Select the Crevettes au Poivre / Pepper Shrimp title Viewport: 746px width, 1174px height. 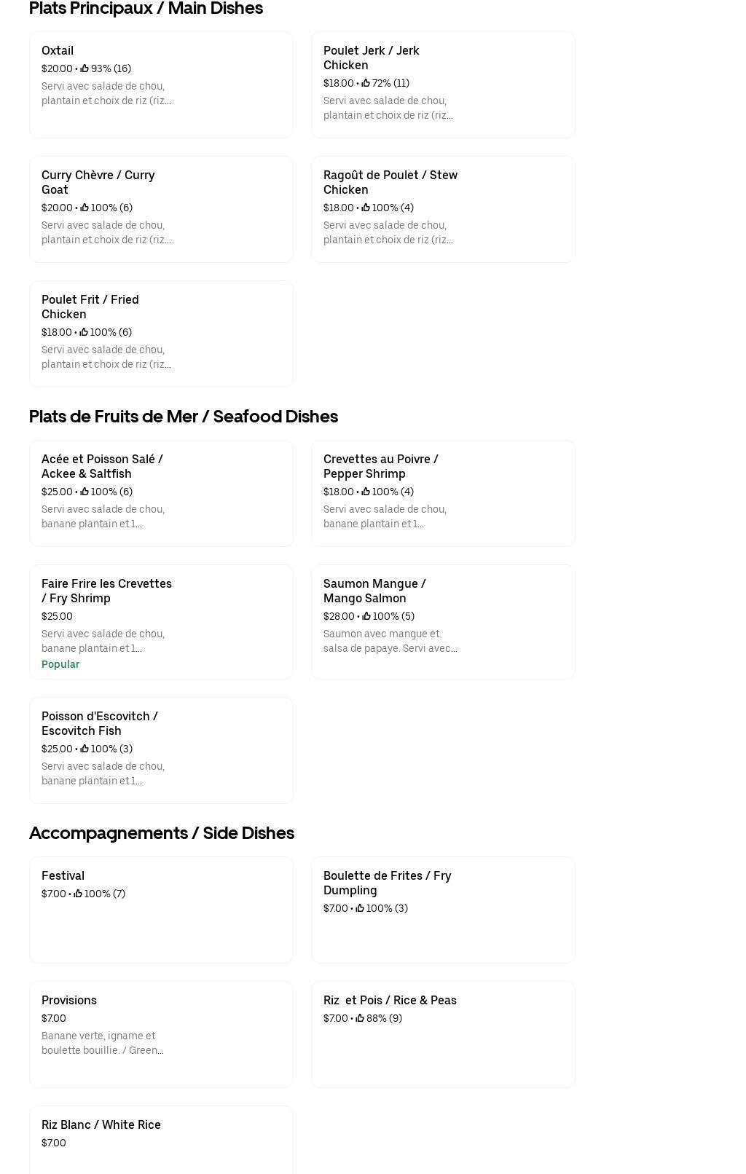380,466
